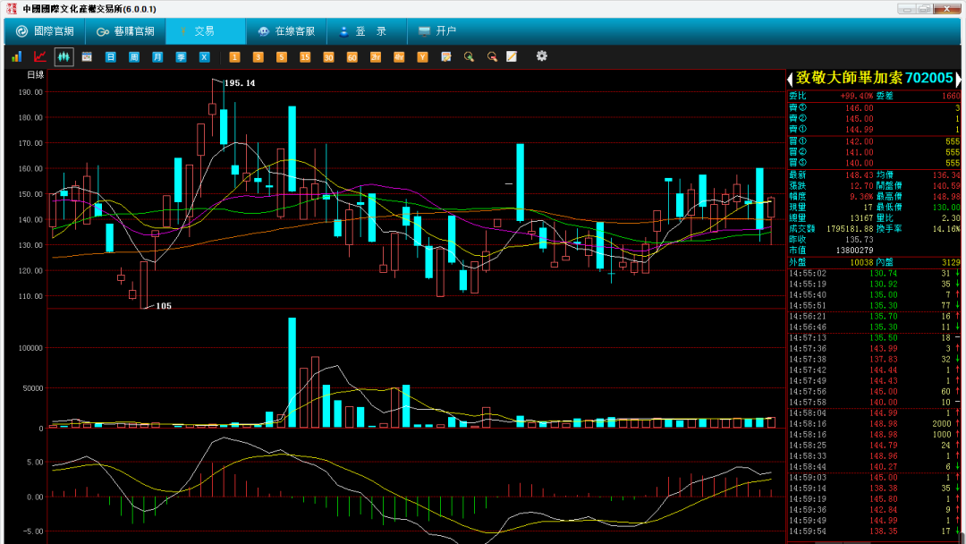Choose the 1-minute interval icon
The height and width of the screenshot is (544, 966).
pyautogui.click(x=234, y=56)
